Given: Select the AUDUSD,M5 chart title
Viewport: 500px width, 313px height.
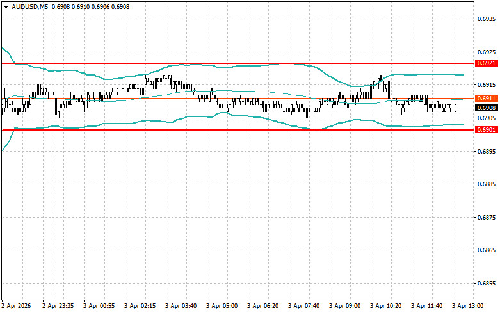Looking at the screenshot, I should (30, 6).
